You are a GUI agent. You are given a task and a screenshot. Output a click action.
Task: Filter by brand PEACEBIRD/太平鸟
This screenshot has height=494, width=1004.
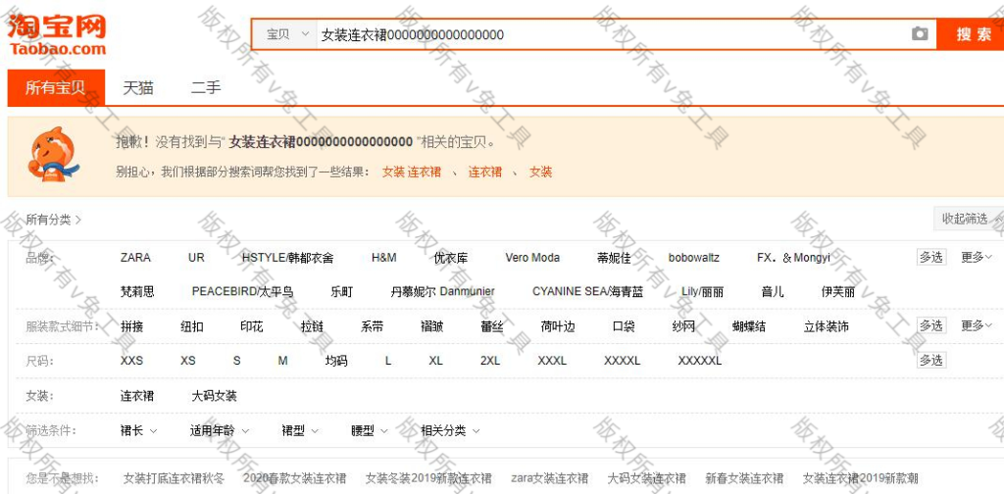coord(243,292)
